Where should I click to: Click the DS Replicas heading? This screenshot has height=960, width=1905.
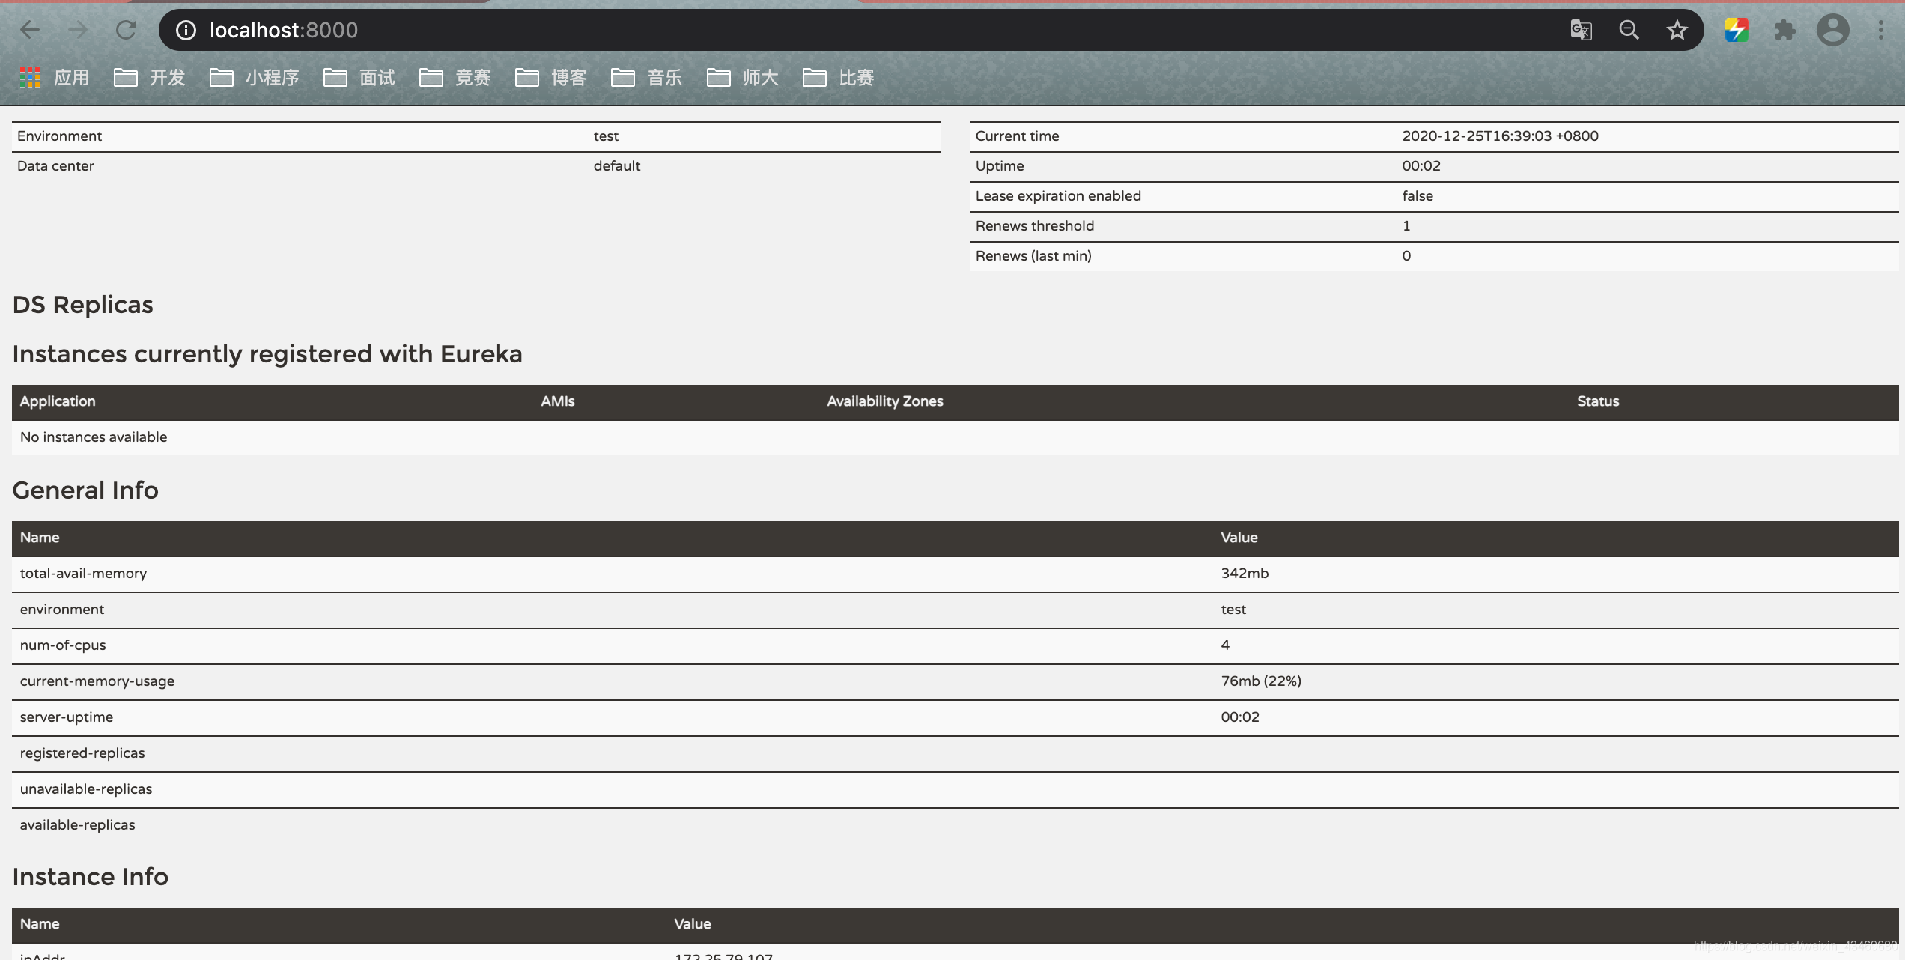tap(82, 305)
